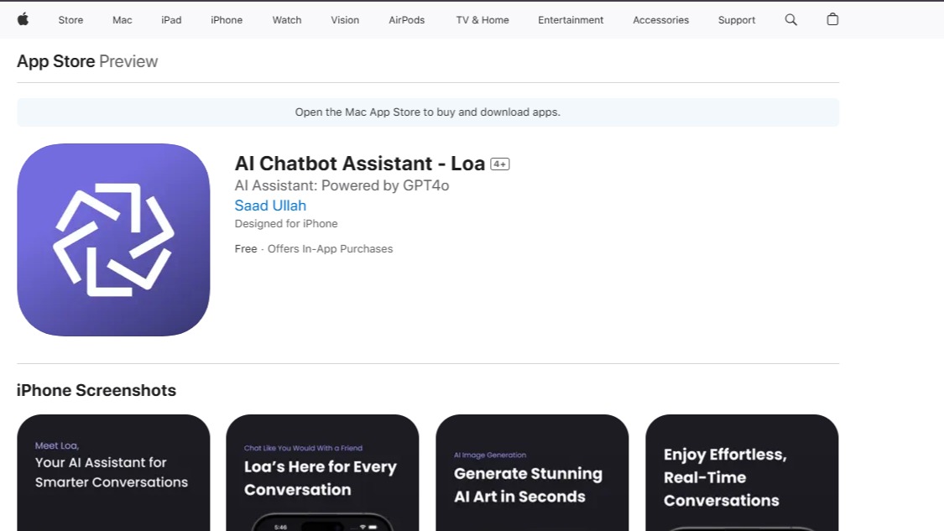Screen dimensions: 944x531
Task: View Loa's Here for Every Conversation screenshot
Action: point(323,472)
